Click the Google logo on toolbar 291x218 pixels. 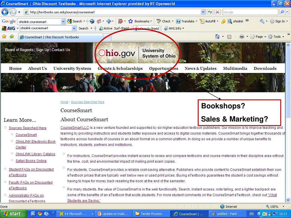point(9,21)
